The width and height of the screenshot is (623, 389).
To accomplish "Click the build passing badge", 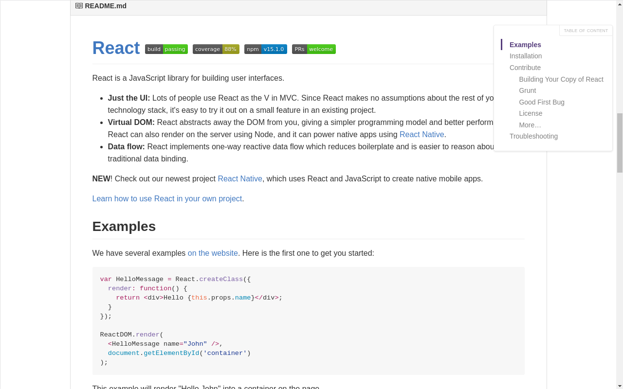I will (166, 49).
